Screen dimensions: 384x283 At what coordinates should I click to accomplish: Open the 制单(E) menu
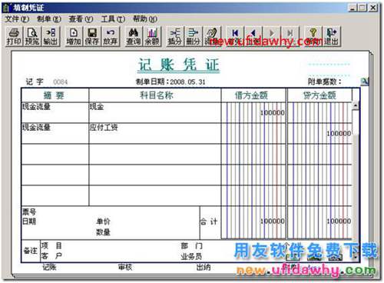tap(49, 19)
